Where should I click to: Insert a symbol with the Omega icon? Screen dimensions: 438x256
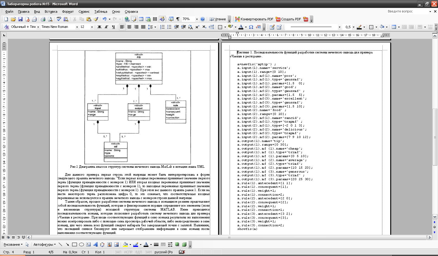(251, 27)
